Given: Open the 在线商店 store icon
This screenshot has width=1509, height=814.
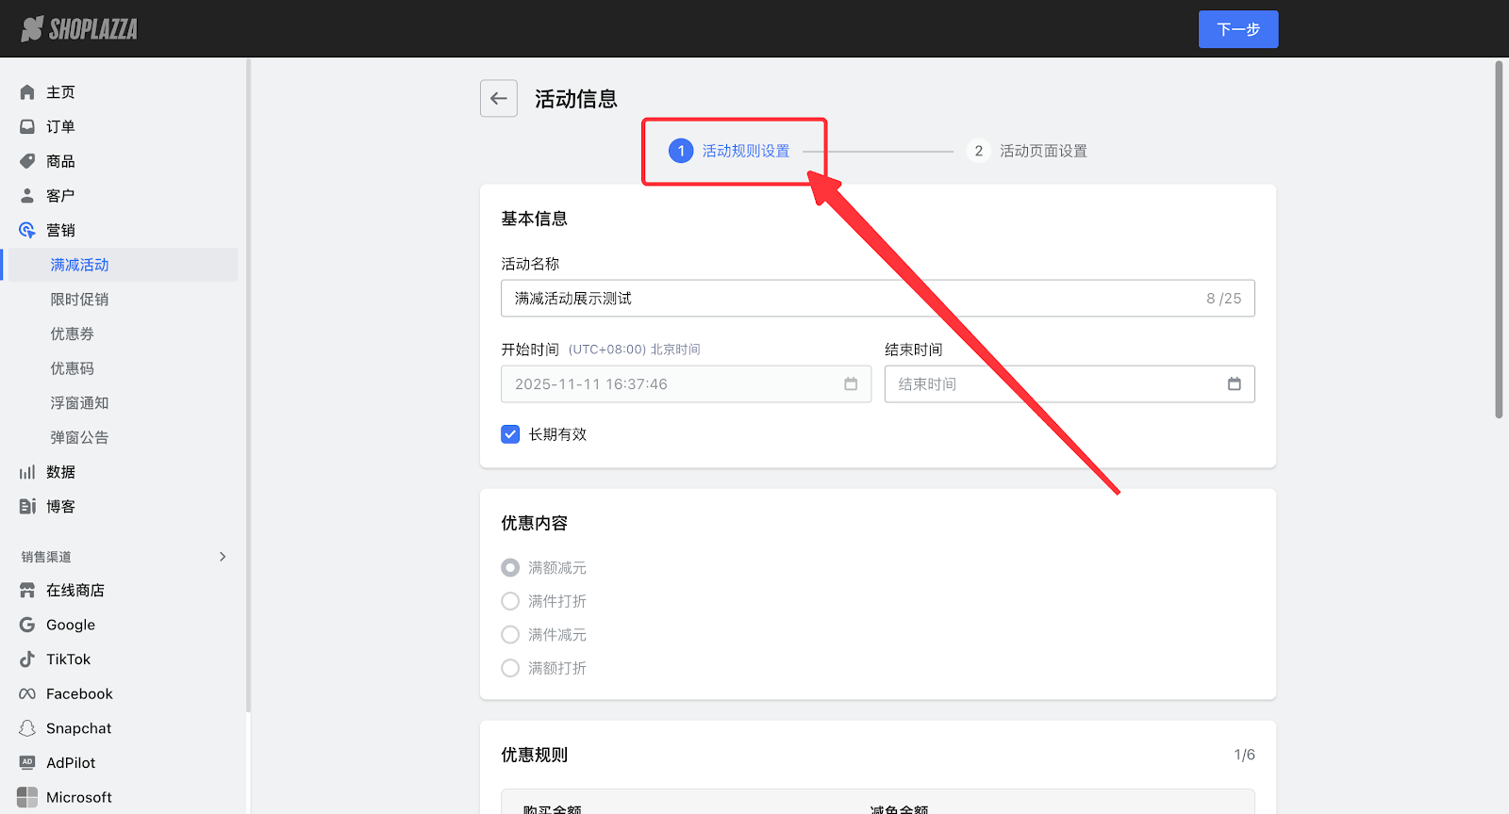Looking at the screenshot, I should (x=27, y=591).
